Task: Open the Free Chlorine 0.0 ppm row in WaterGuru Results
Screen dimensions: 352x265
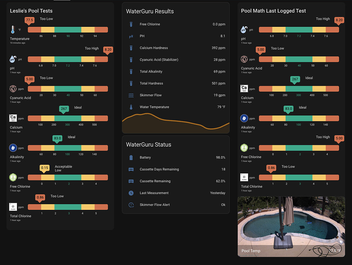Action: (x=176, y=24)
